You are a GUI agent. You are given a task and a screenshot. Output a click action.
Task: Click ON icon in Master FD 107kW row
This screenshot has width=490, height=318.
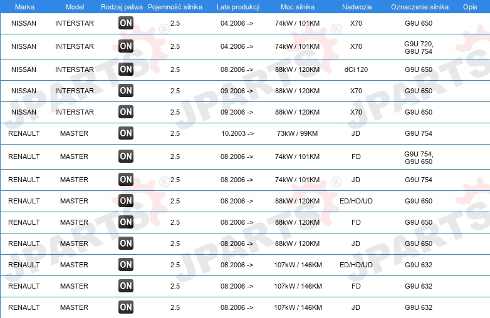tap(125, 285)
